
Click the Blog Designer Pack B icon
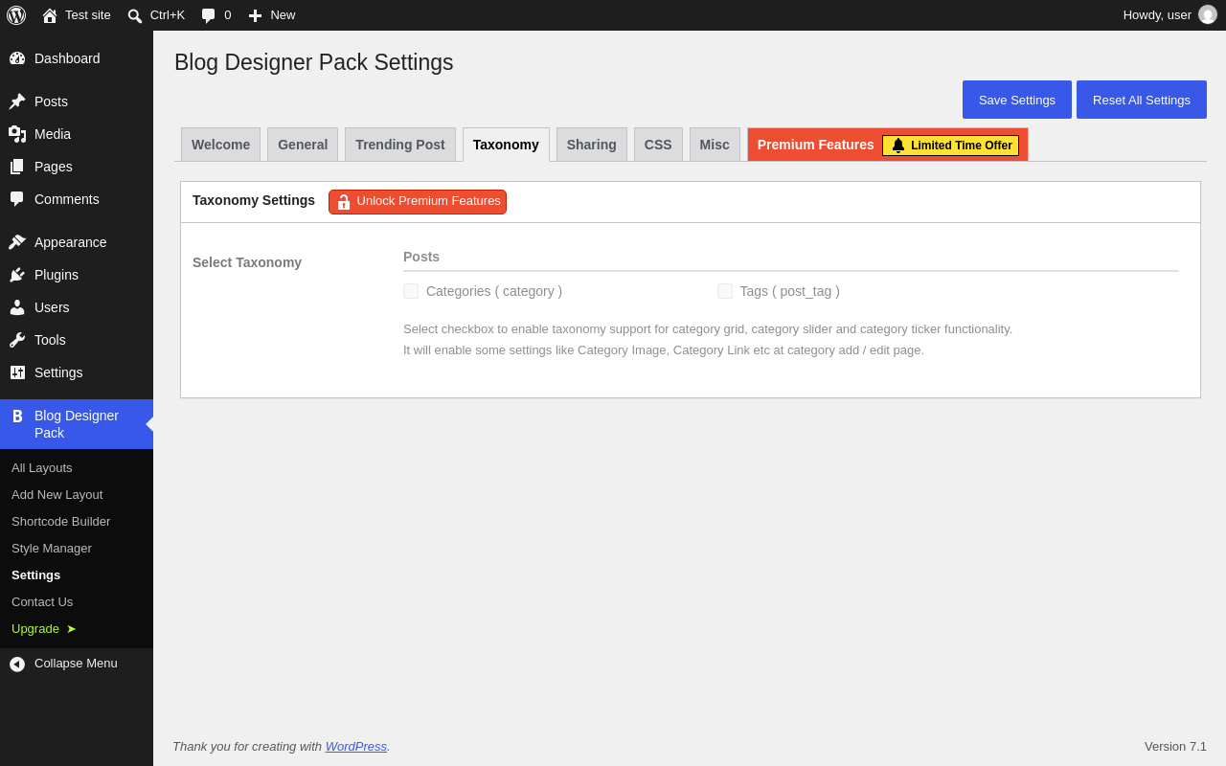coord(17,417)
